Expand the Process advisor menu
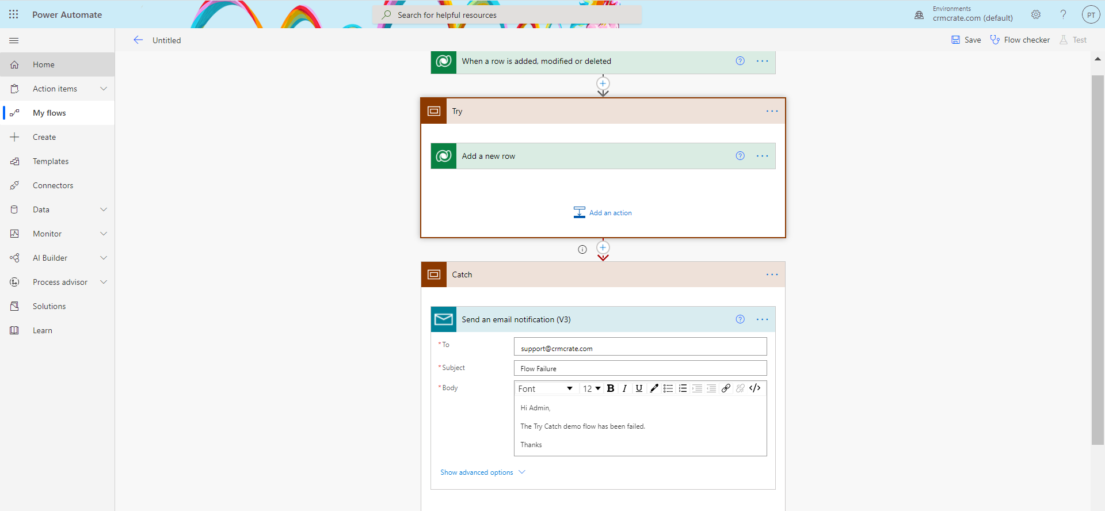 [x=104, y=282]
